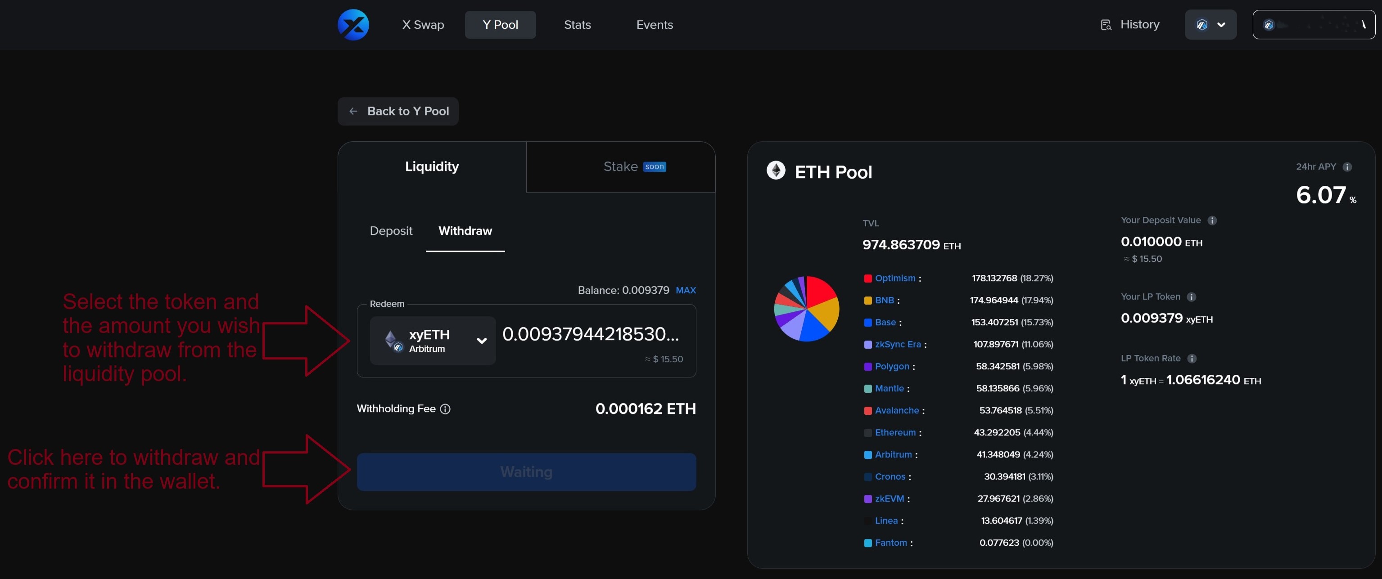Open the X Swap nav tab
The image size is (1382, 579).
423,25
